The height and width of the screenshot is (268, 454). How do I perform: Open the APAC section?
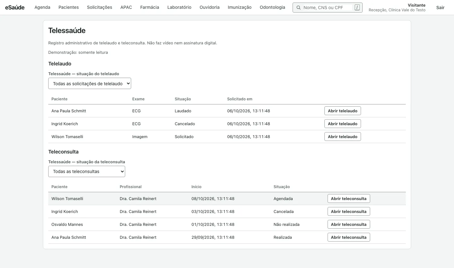point(126,8)
